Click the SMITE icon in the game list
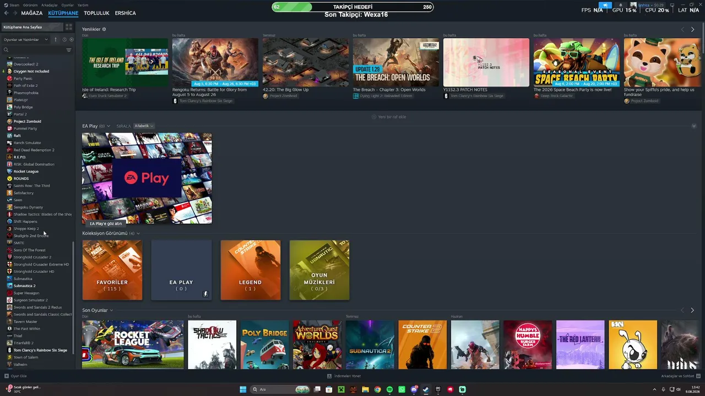 point(9,243)
